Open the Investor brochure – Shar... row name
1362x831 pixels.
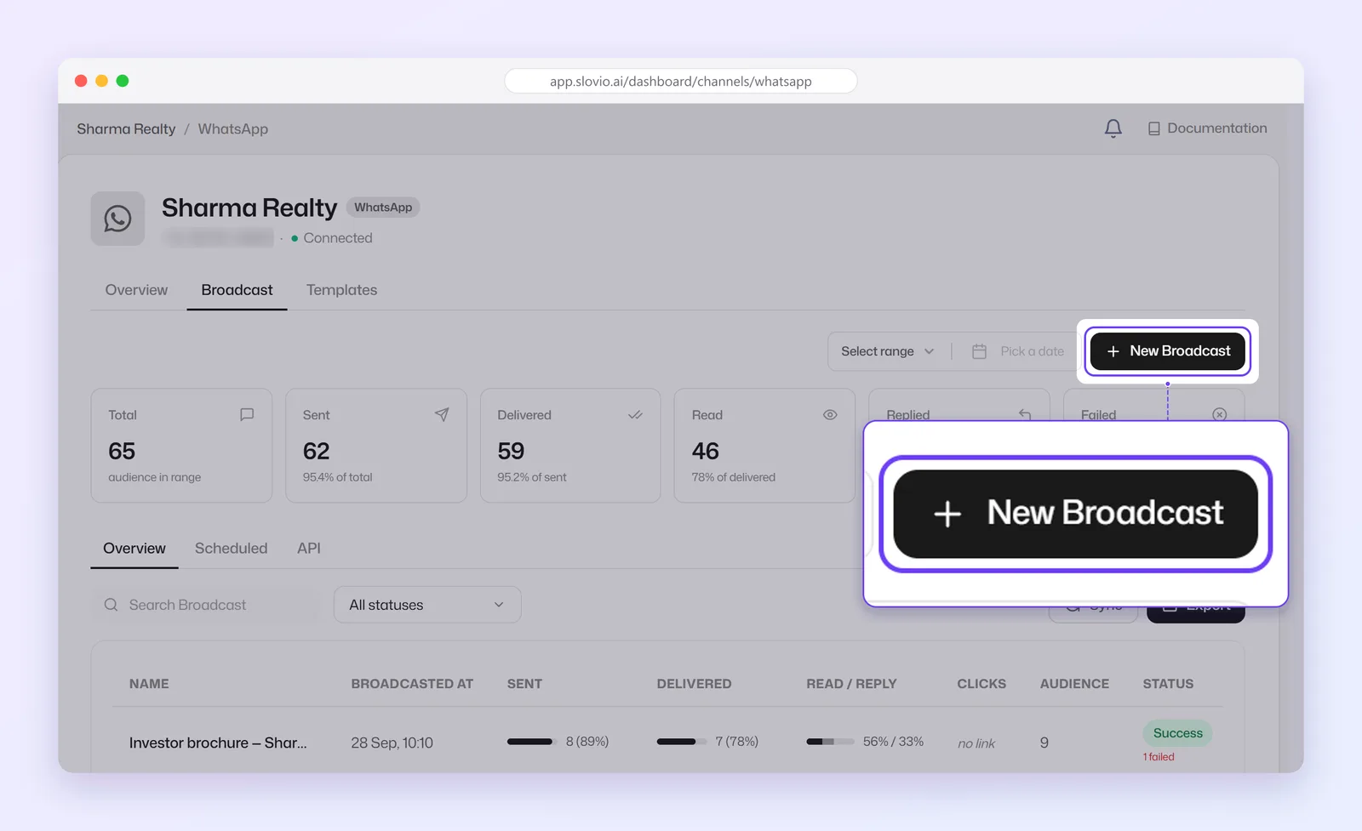(218, 743)
